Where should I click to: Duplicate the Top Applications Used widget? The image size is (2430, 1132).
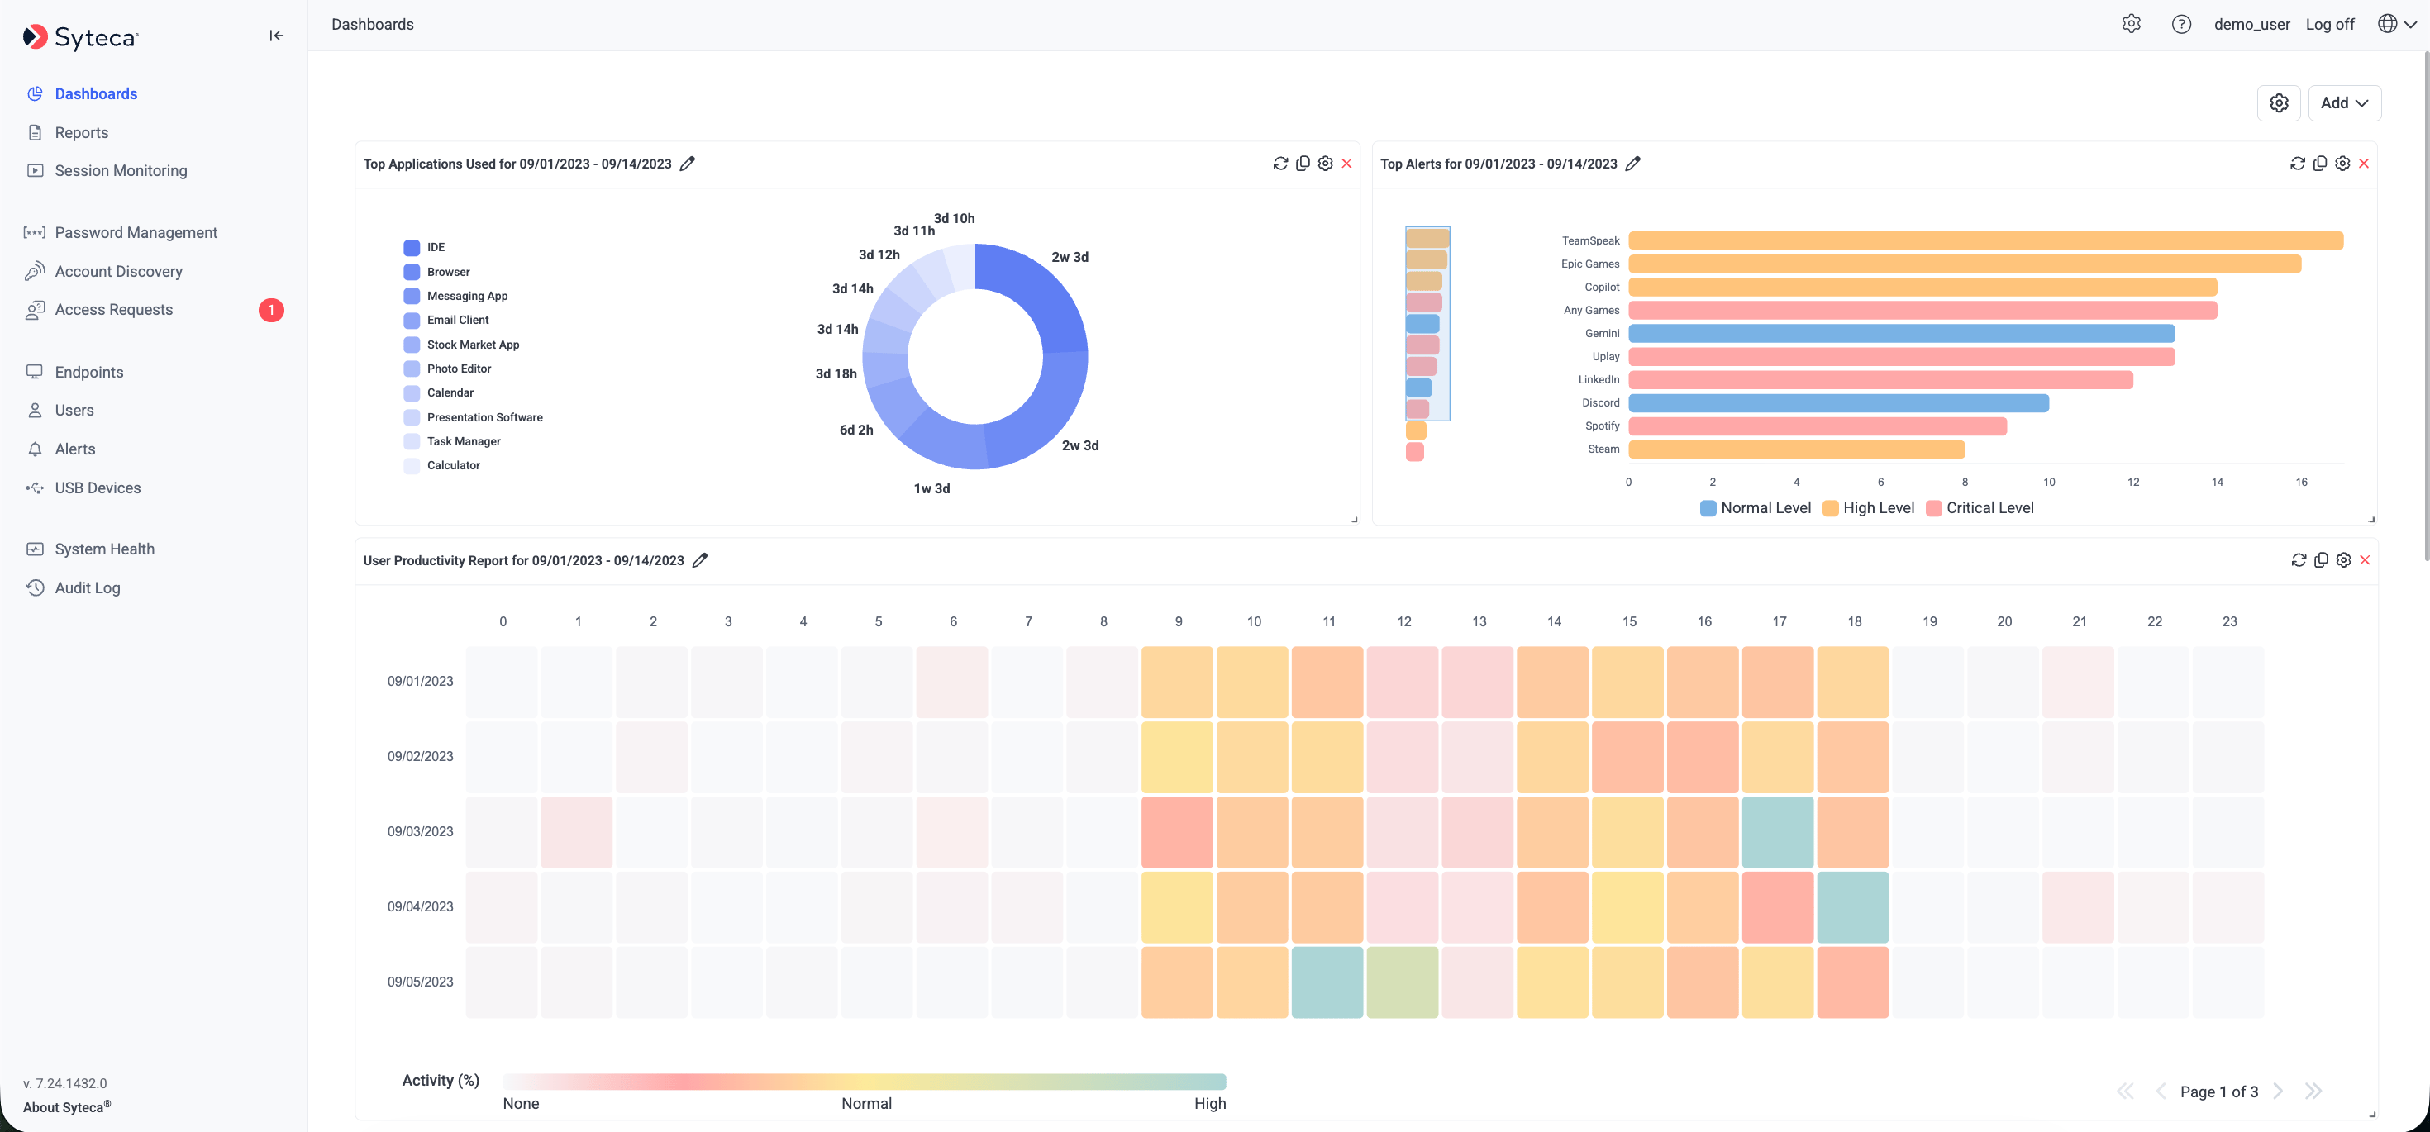pyautogui.click(x=1303, y=164)
